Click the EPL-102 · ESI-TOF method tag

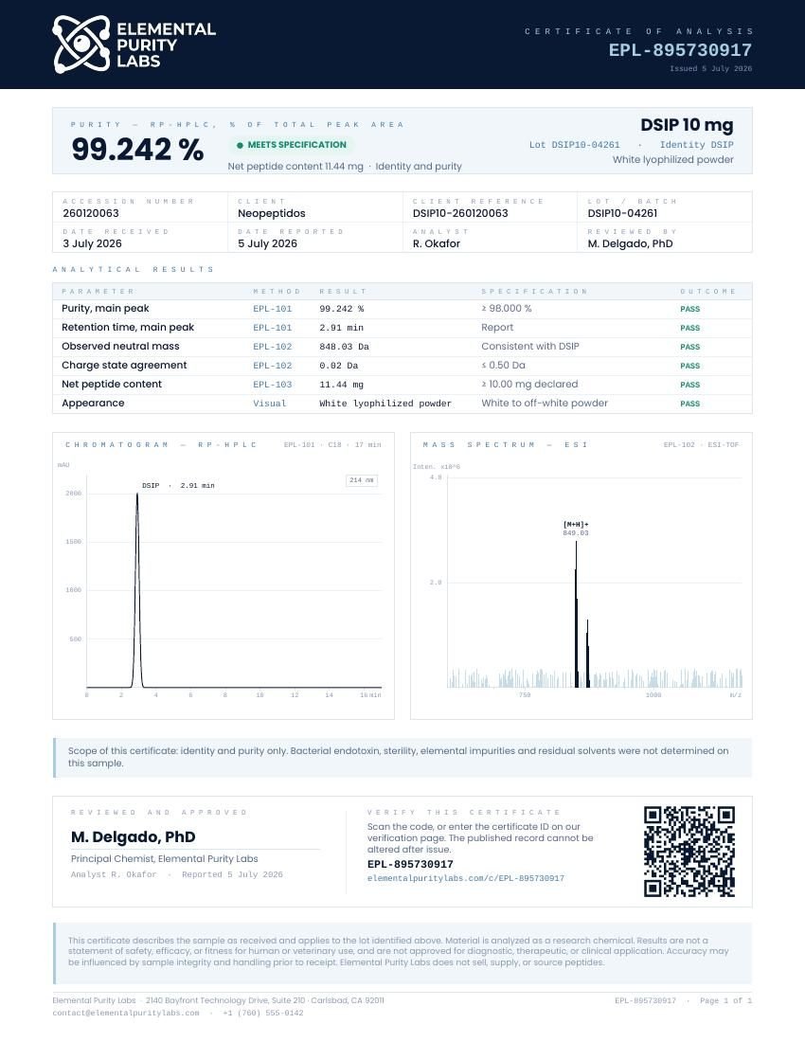701,444
